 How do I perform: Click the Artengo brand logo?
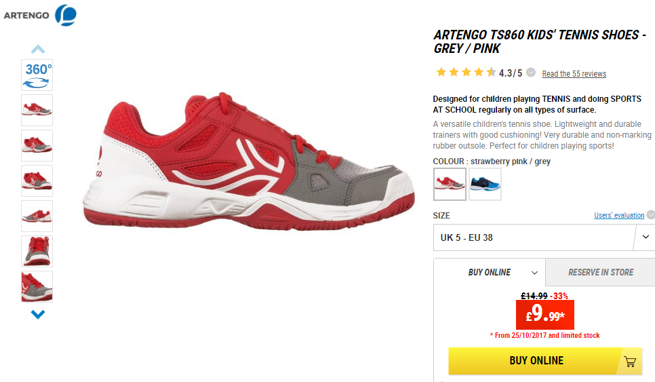pos(40,16)
